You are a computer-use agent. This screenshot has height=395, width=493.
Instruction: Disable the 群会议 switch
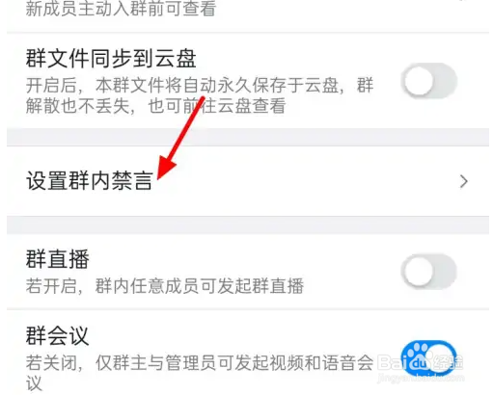pyautogui.click(x=429, y=358)
